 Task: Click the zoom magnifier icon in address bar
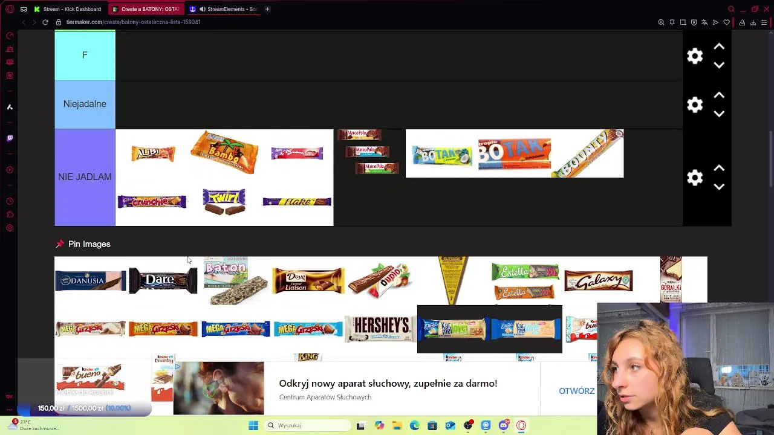click(x=661, y=22)
